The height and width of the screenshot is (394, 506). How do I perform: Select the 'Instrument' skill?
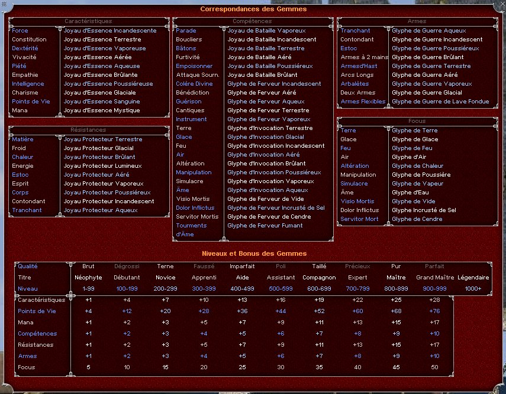coord(191,119)
